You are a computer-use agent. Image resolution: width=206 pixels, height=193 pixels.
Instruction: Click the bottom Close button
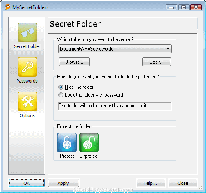pyautogui.click(x=183, y=183)
